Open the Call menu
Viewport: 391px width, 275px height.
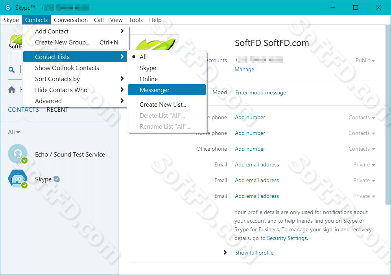click(x=99, y=20)
